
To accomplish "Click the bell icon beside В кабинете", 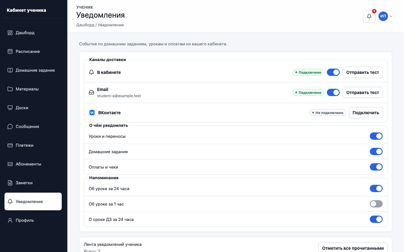I will tap(91, 72).
